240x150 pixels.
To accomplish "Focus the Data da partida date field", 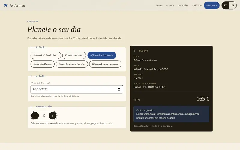I will click(77, 89).
